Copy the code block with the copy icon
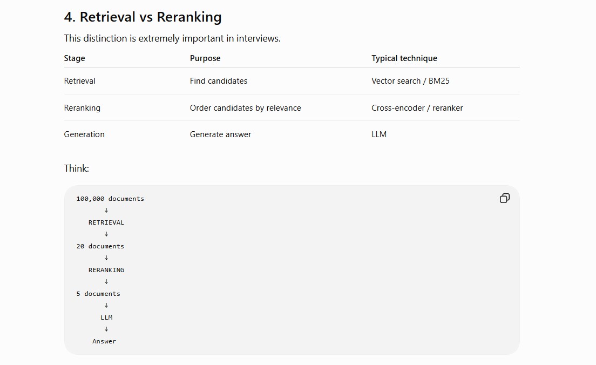 click(x=504, y=198)
